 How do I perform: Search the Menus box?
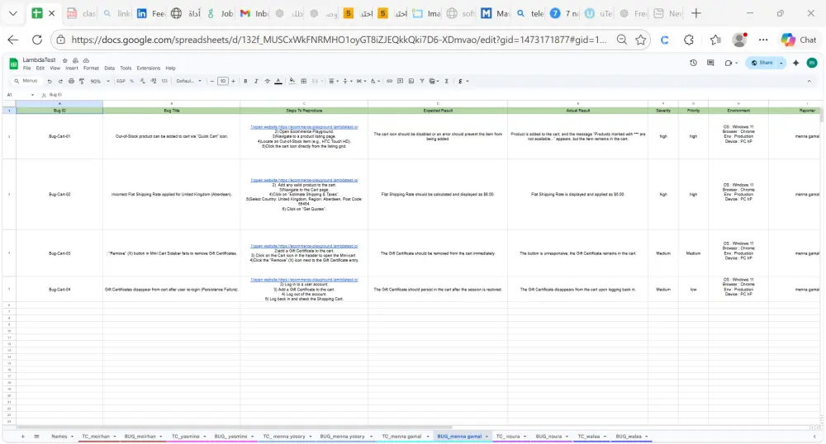pyautogui.click(x=26, y=81)
